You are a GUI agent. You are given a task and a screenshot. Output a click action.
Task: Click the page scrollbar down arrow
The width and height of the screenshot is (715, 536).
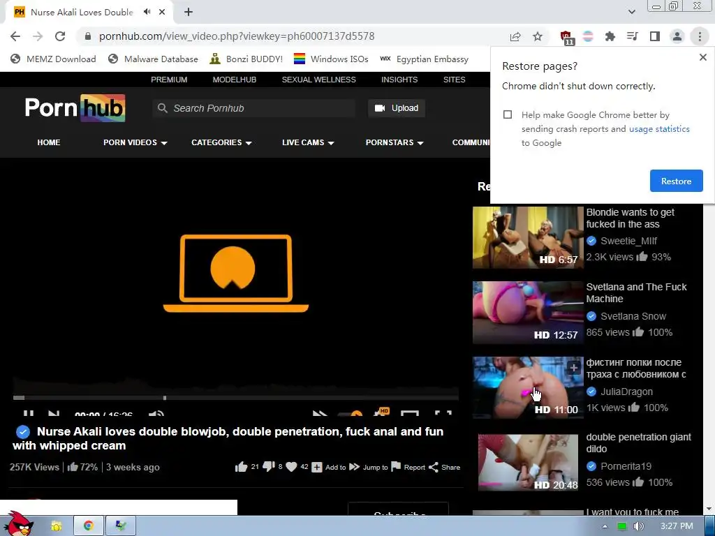[x=709, y=509]
